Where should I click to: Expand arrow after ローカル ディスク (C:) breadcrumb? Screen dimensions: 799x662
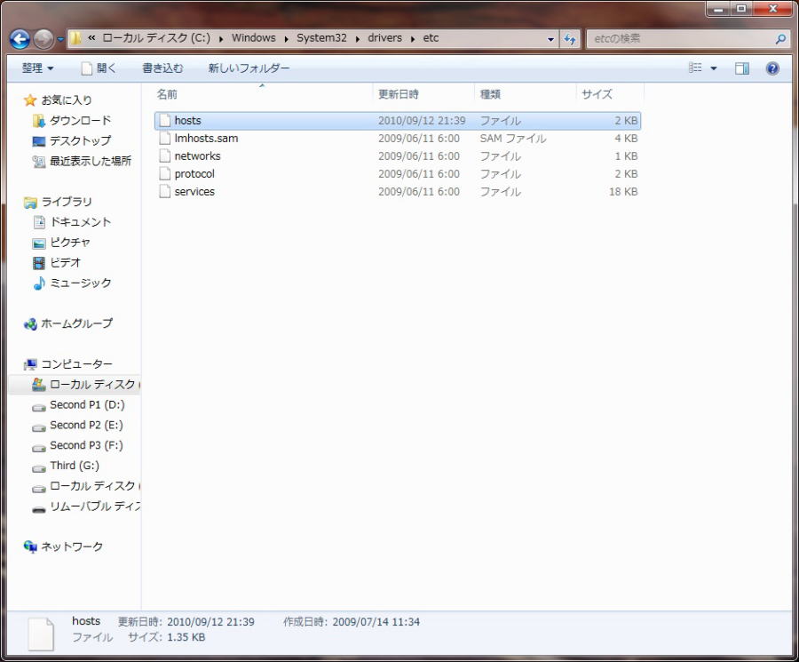click(221, 39)
